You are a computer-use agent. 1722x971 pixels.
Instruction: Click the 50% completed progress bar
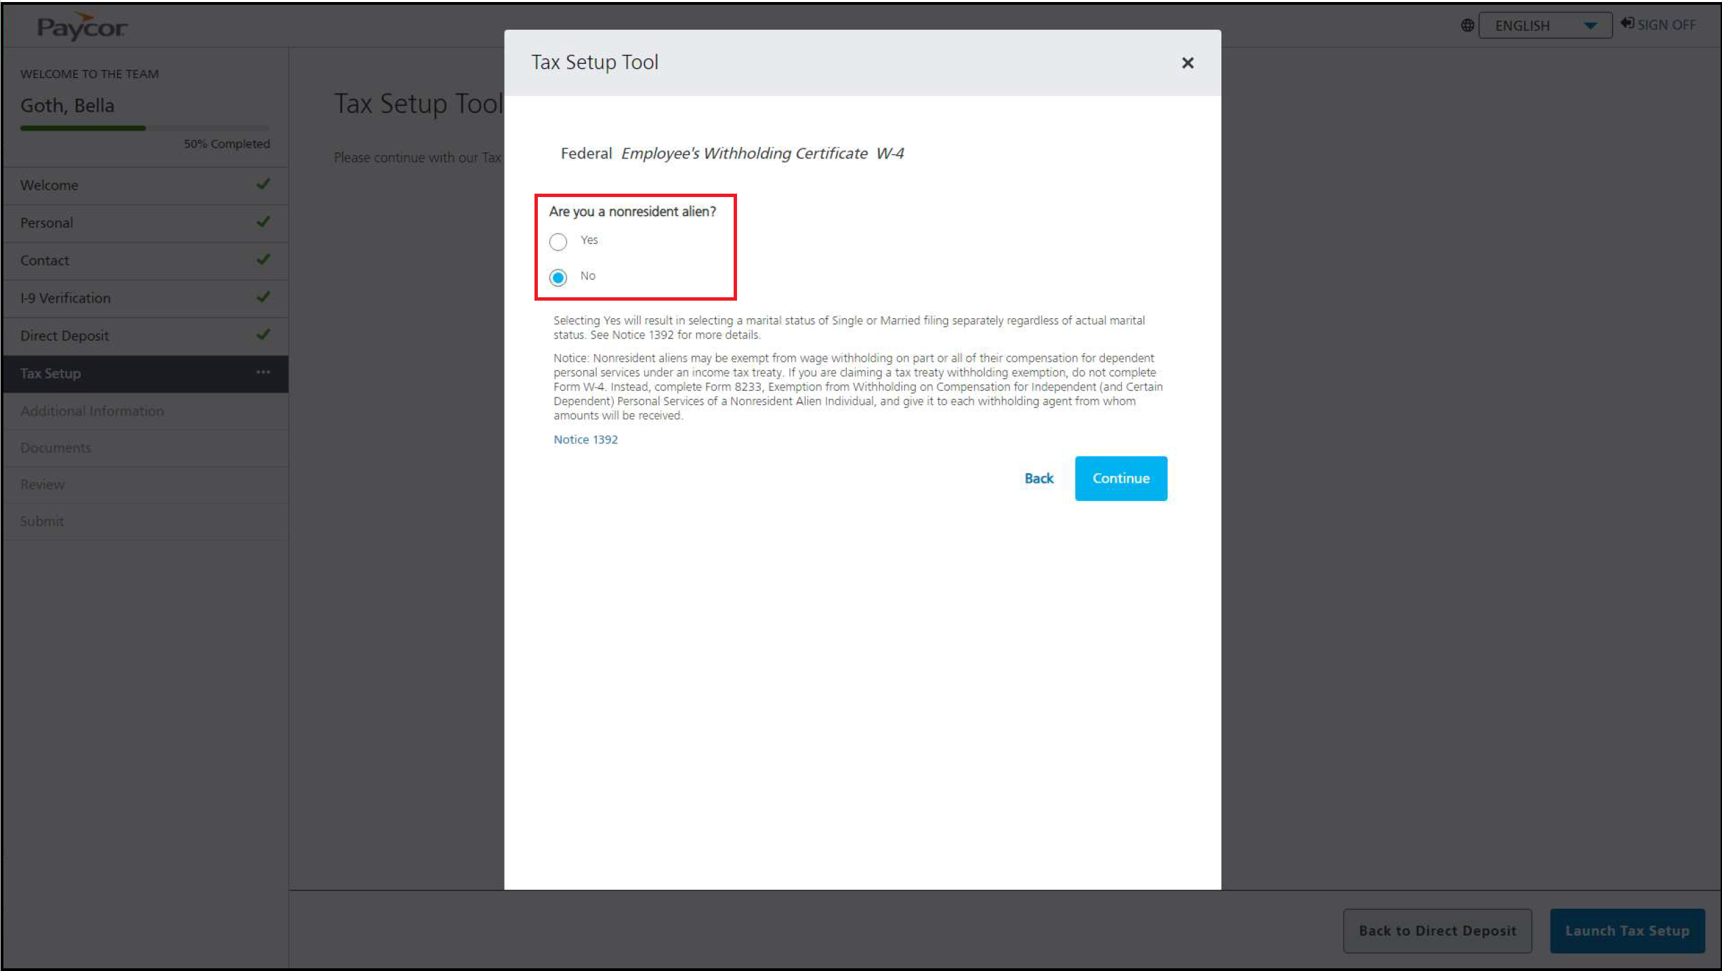(x=144, y=128)
